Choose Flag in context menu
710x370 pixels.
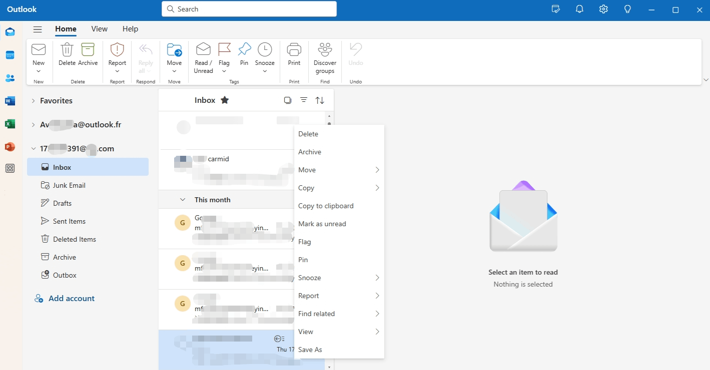point(339,242)
